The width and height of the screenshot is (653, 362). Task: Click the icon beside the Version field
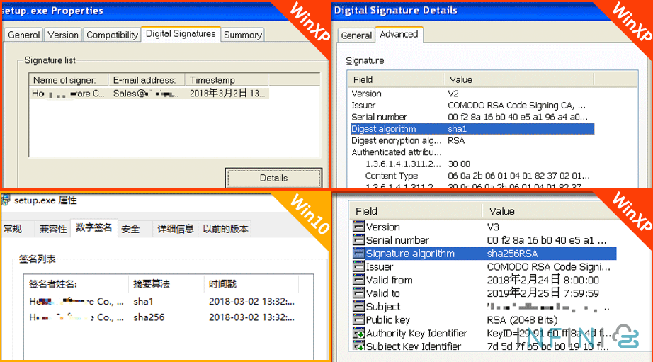[359, 227]
